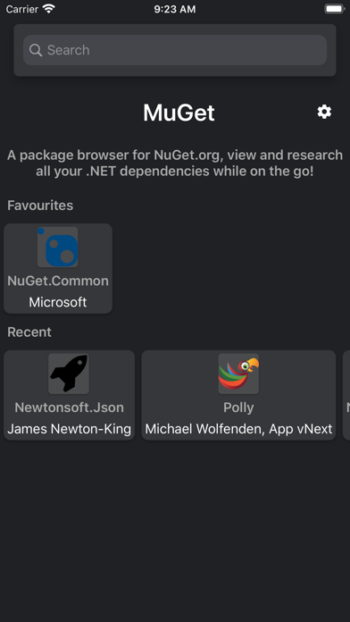Open settings via the gear icon
This screenshot has width=350, height=622.
point(324,113)
